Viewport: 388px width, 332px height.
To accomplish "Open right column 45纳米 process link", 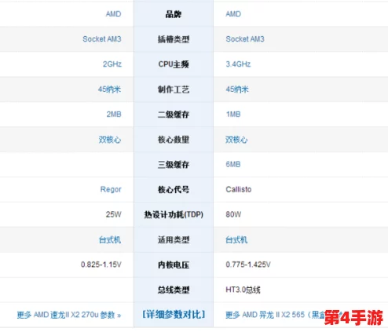I will pyautogui.click(x=237, y=89).
